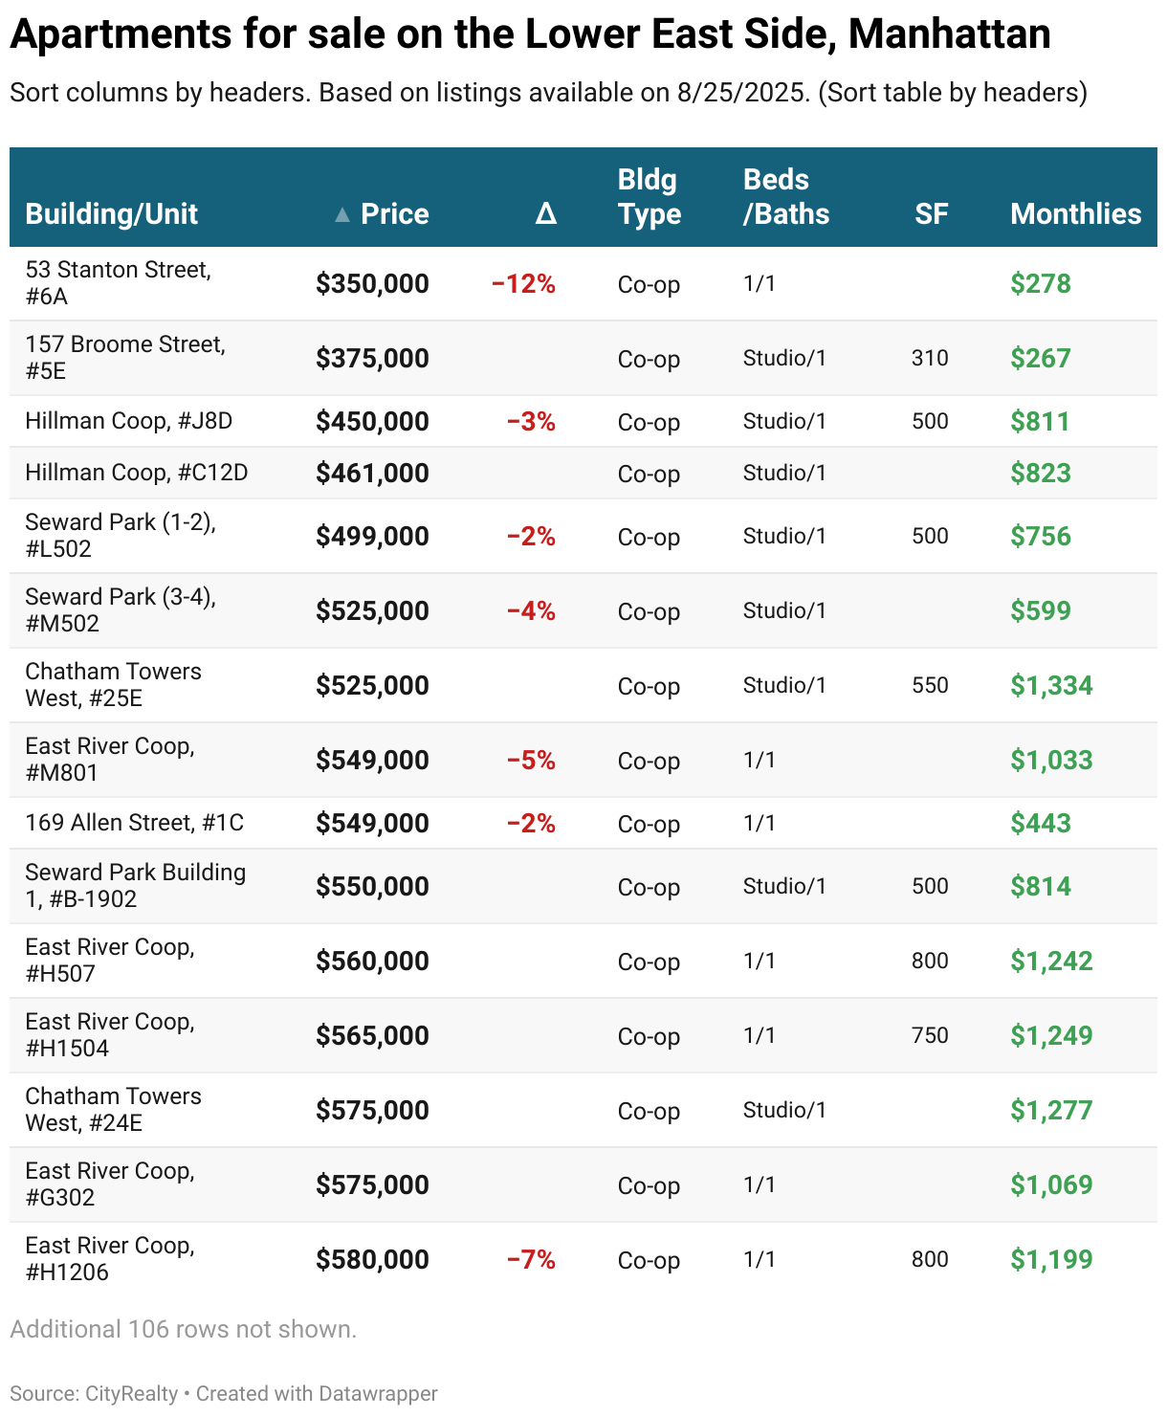This screenshot has width=1167, height=1416.
Task: Select Hillman Coop, #J8D listing name
Action: [x=128, y=421]
